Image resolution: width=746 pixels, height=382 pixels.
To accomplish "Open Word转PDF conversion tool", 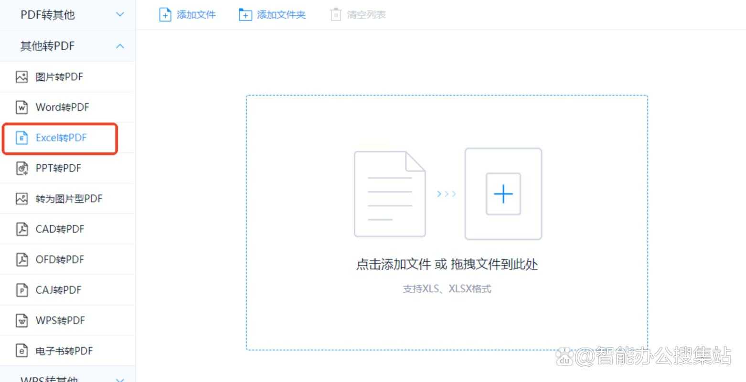I will point(62,107).
